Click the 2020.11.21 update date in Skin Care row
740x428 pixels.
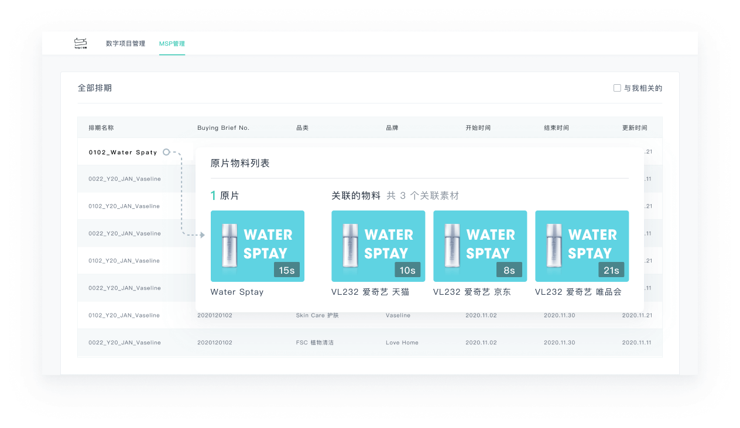point(637,316)
